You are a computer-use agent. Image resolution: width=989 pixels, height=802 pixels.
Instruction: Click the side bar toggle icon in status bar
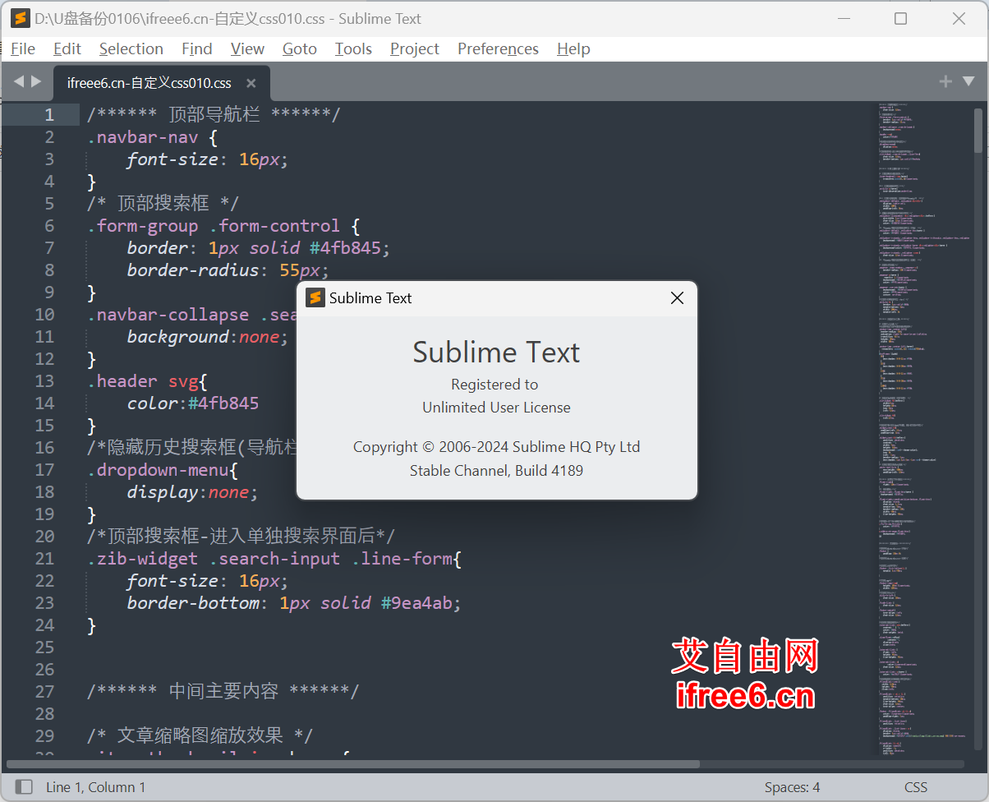(24, 786)
